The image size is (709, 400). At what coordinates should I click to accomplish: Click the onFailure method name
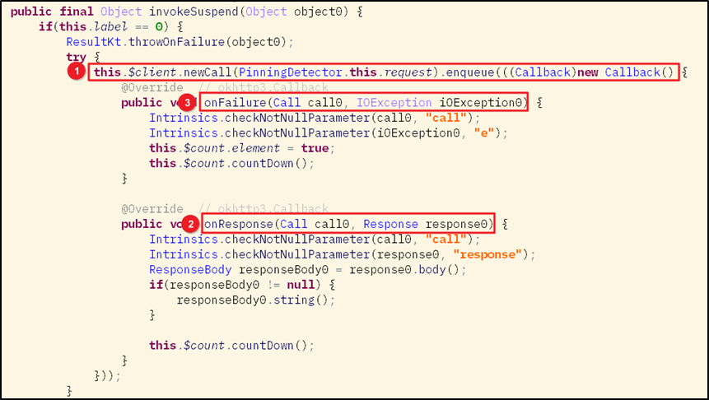236,103
